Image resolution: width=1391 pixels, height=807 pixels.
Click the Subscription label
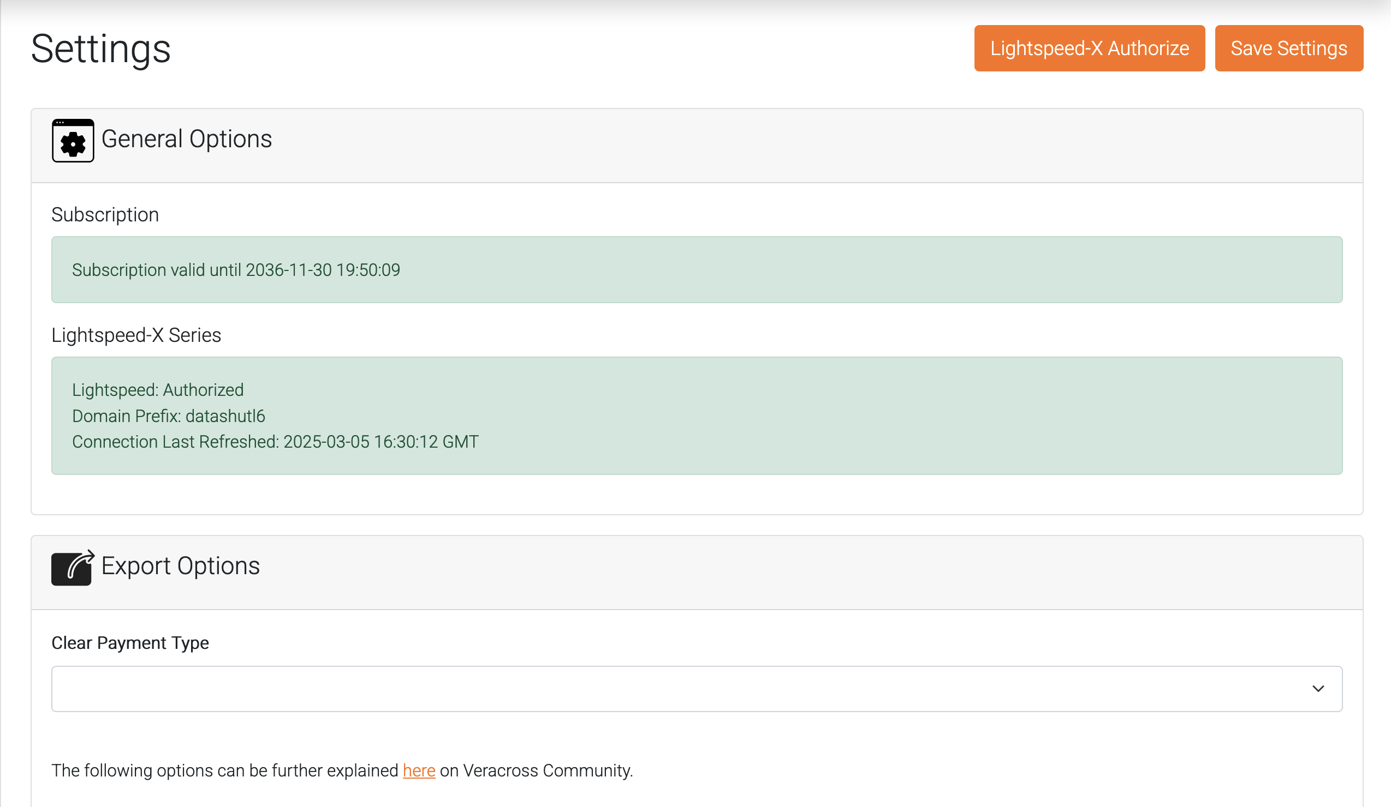[x=105, y=214]
